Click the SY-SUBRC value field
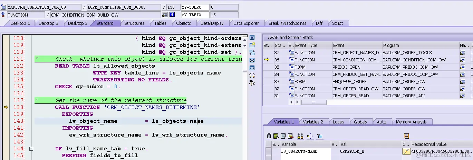The image size is (473, 160). pos(224,7)
